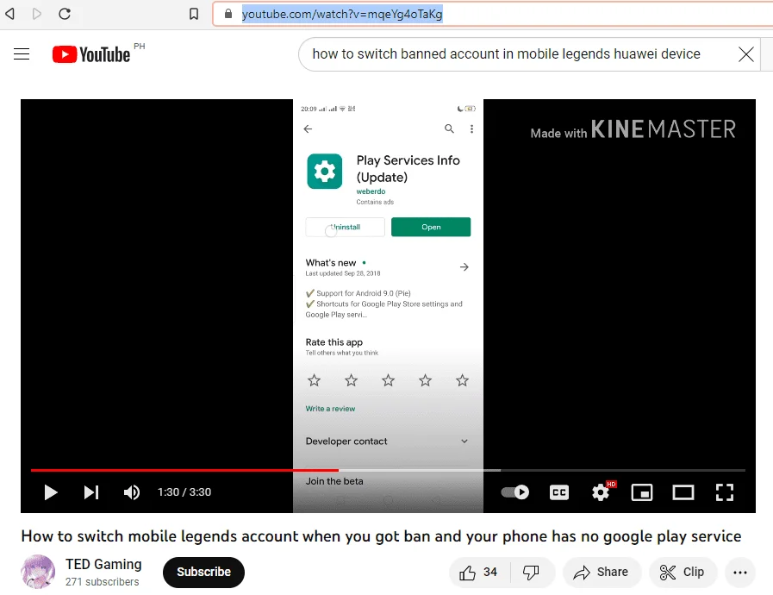This screenshot has width=773, height=595.
Task: Clear the search query text
Action: (x=746, y=53)
